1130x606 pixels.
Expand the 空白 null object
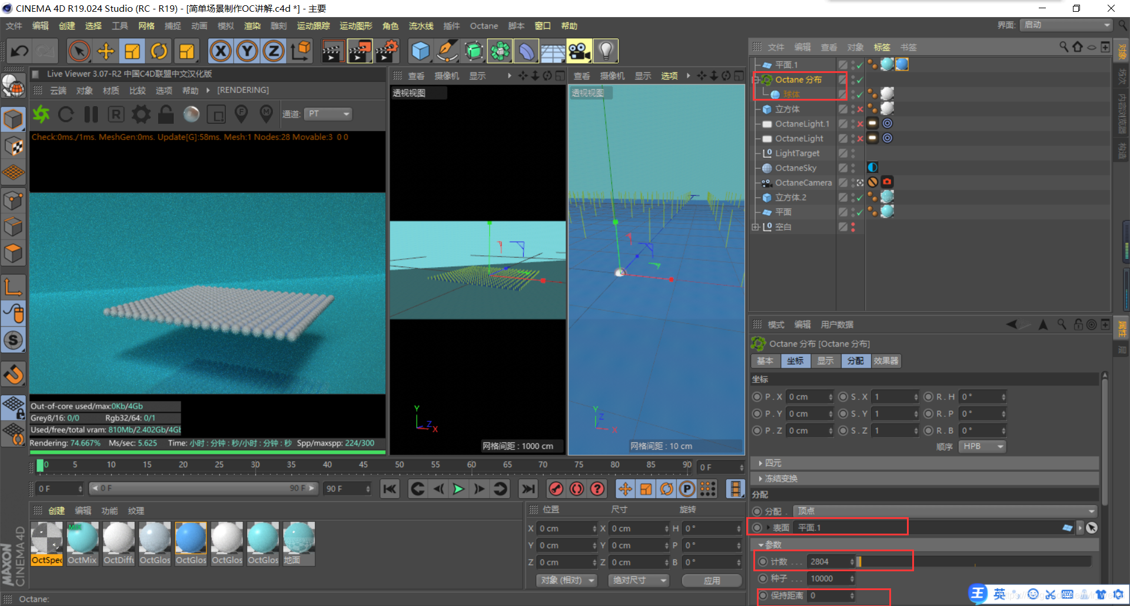click(756, 227)
